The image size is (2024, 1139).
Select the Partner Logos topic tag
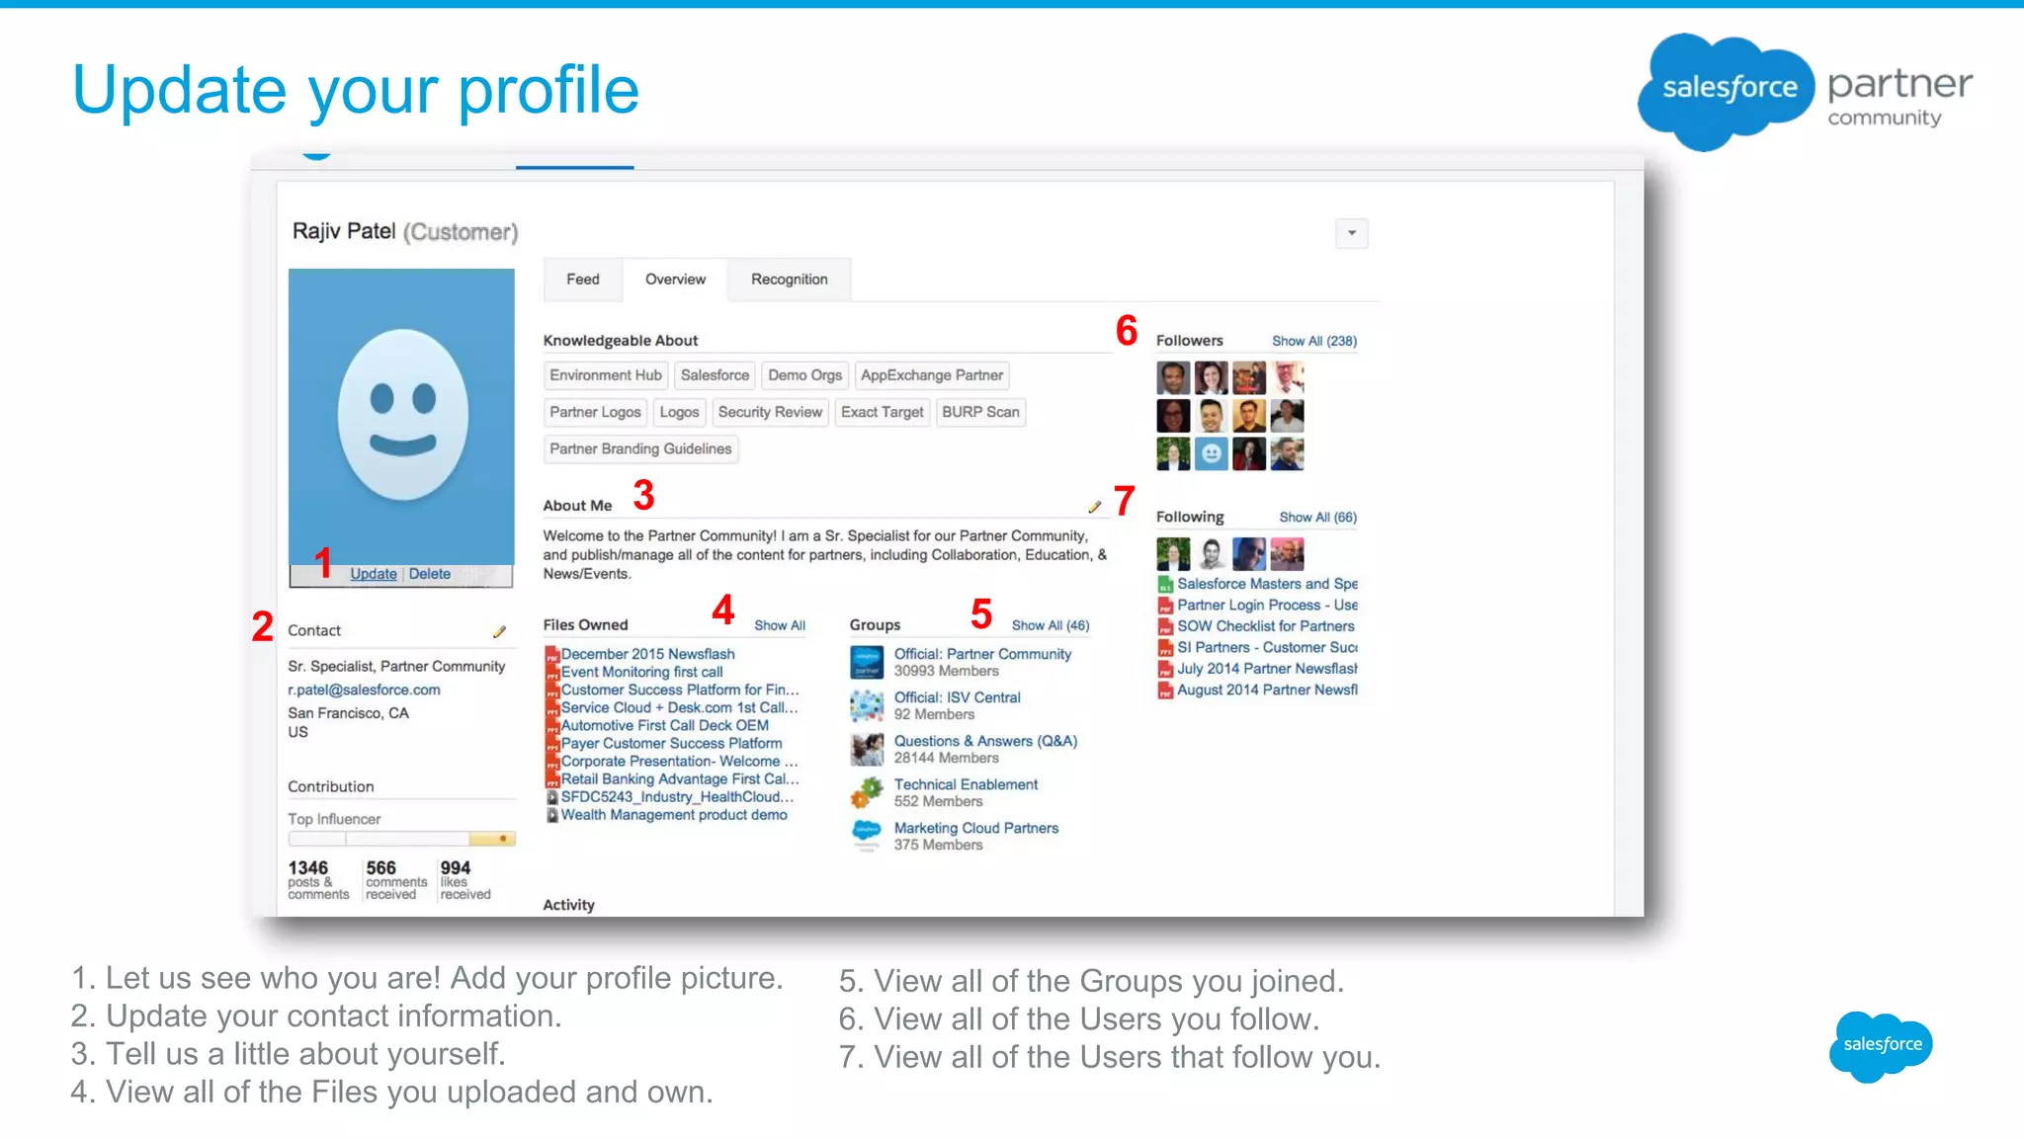(x=595, y=412)
